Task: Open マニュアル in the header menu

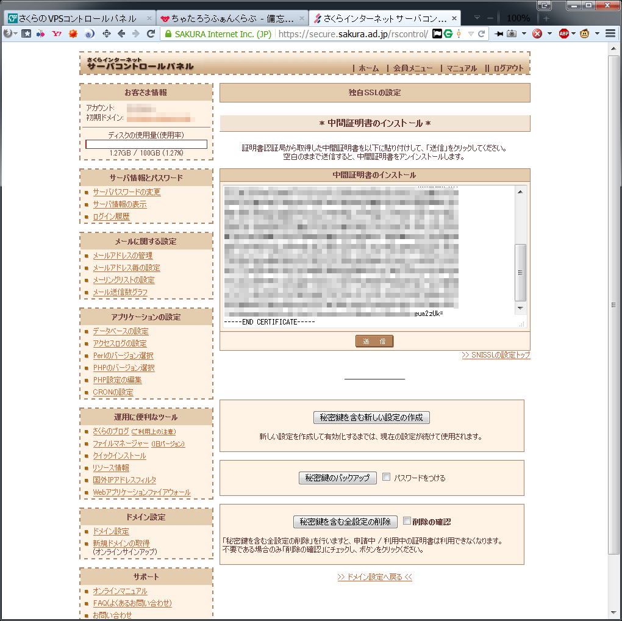Action: click(462, 68)
